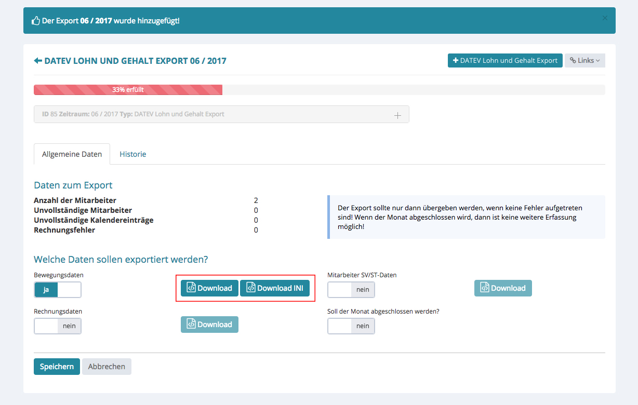Open the Links dropdown menu

(584, 61)
